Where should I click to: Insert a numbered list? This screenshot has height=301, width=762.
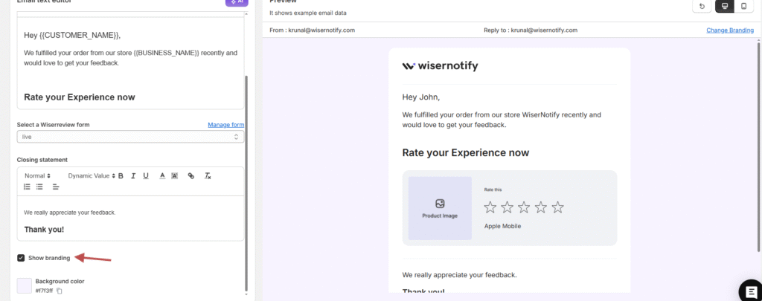pyautogui.click(x=27, y=187)
